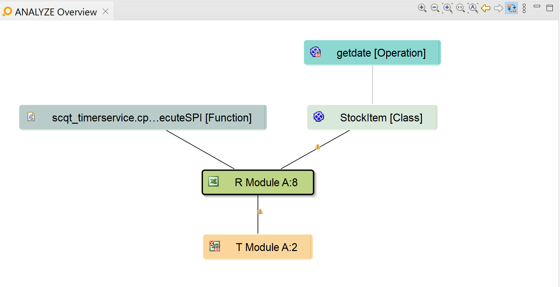Image resolution: width=560 pixels, height=287 pixels.
Task: Select the R Module A:8 node
Action: pos(258,182)
